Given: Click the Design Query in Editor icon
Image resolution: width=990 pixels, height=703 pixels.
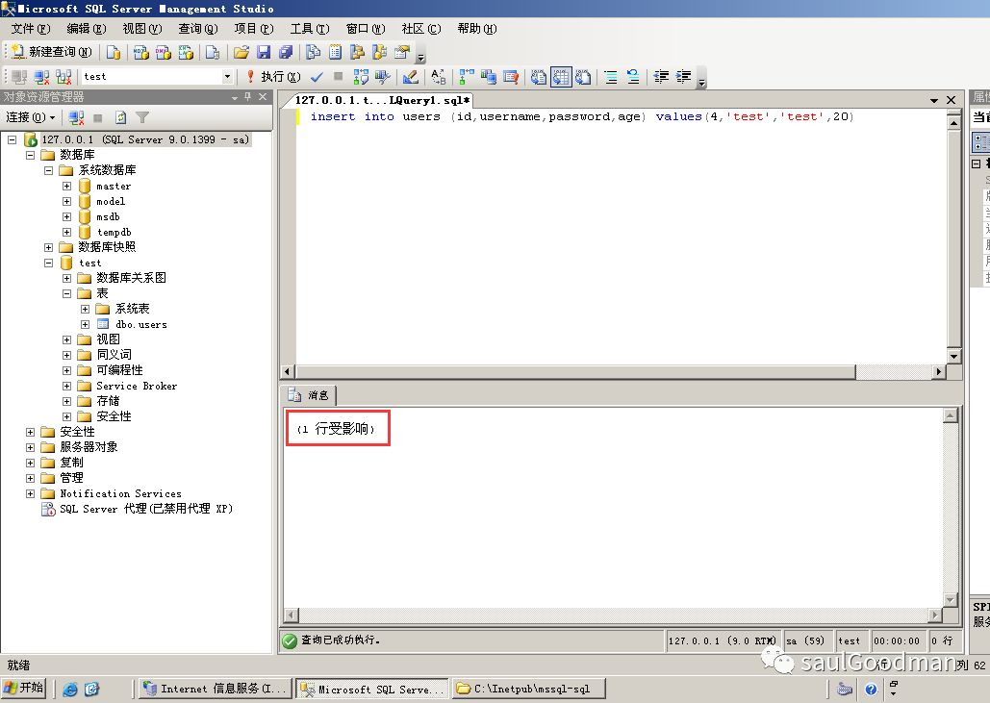Looking at the screenshot, I should point(411,76).
